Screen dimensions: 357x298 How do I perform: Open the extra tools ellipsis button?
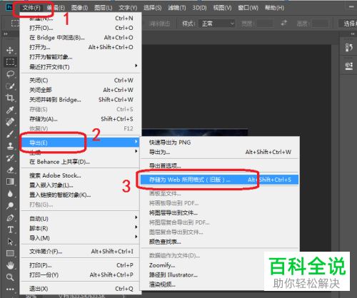[x=10, y=289]
